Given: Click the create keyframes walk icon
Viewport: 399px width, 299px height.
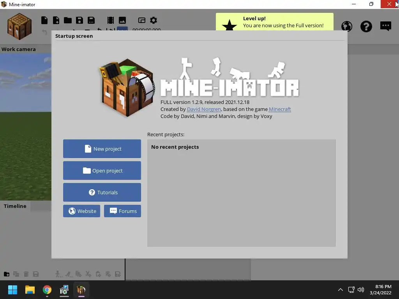Looking at the screenshot, I should click(x=58, y=274).
